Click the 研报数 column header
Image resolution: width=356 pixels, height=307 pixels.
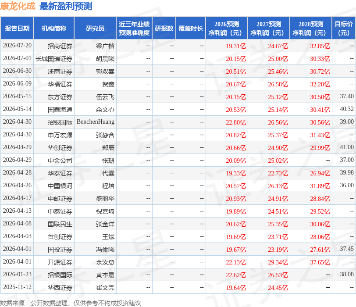[x=164, y=28]
